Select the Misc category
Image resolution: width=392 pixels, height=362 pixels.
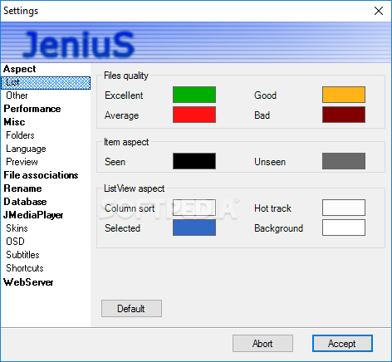pos(14,122)
